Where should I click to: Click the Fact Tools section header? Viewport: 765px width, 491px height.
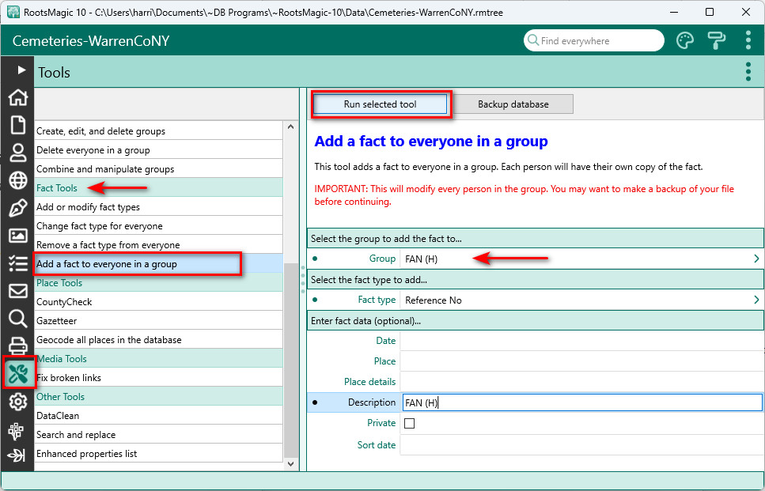[158, 188]
